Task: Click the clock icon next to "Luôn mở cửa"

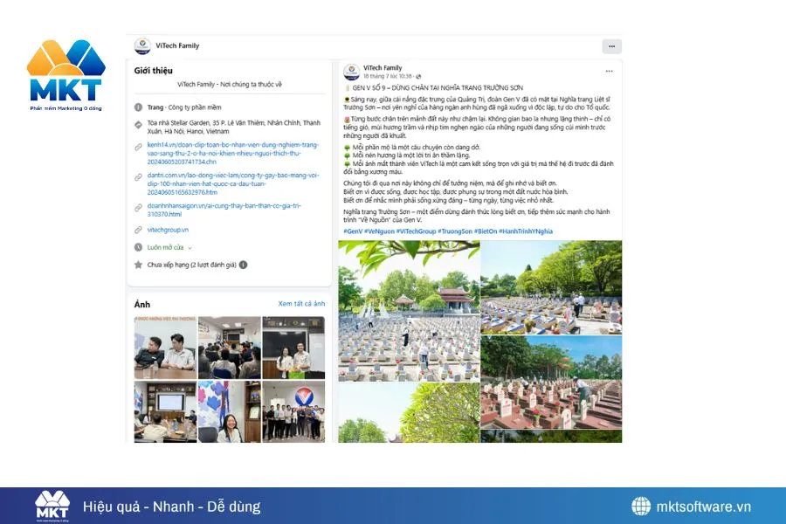Action: point(138,246)
